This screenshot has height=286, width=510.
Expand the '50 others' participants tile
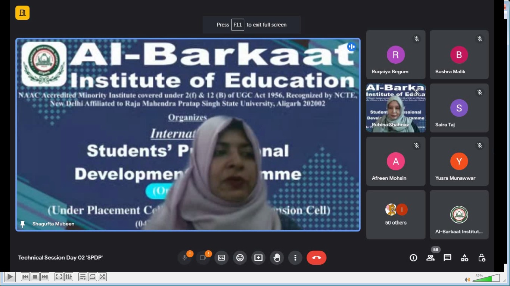point(396,214)
